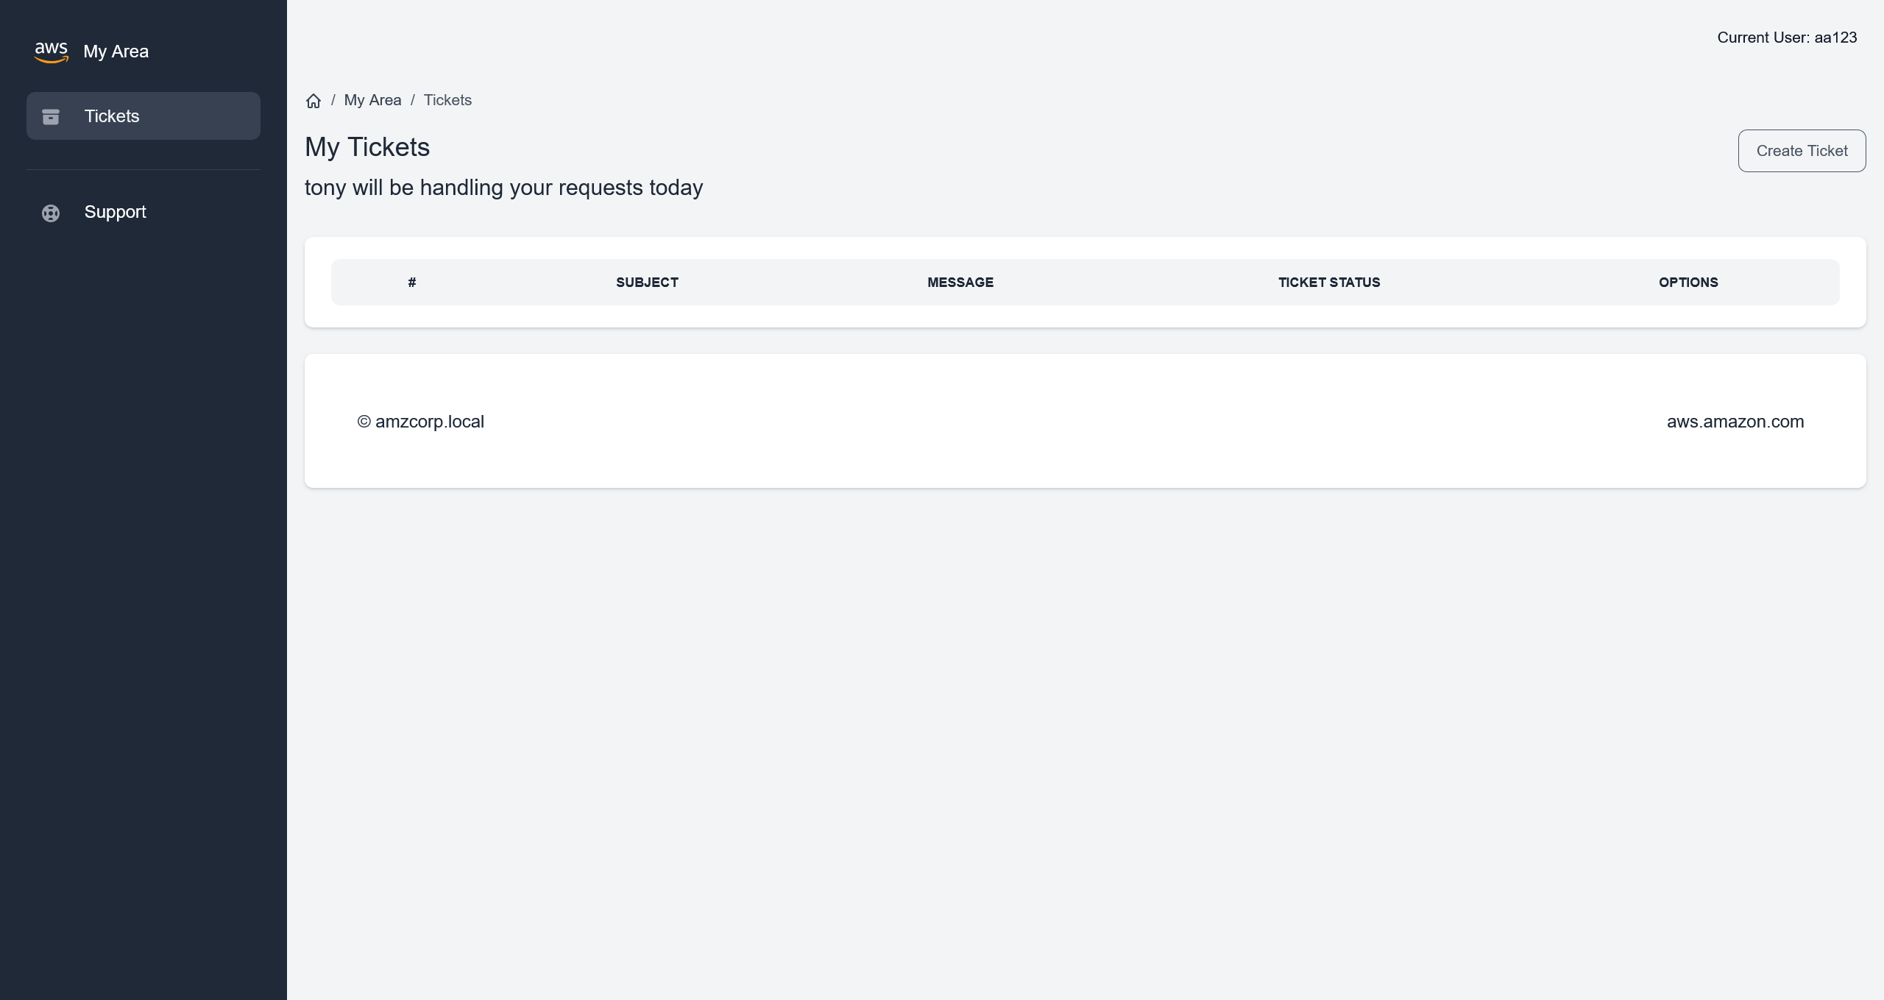Click the My Area sidebar title
This screenshot has height=1000, width=1884.
coord(116,52)
